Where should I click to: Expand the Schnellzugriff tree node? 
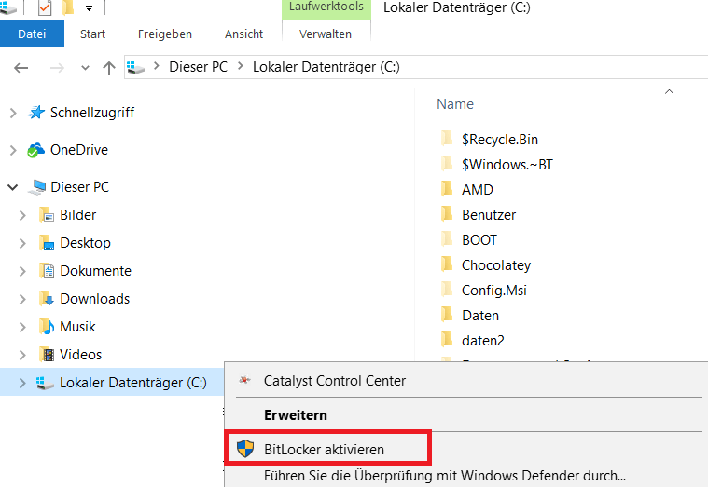click(x=12, y=113)
